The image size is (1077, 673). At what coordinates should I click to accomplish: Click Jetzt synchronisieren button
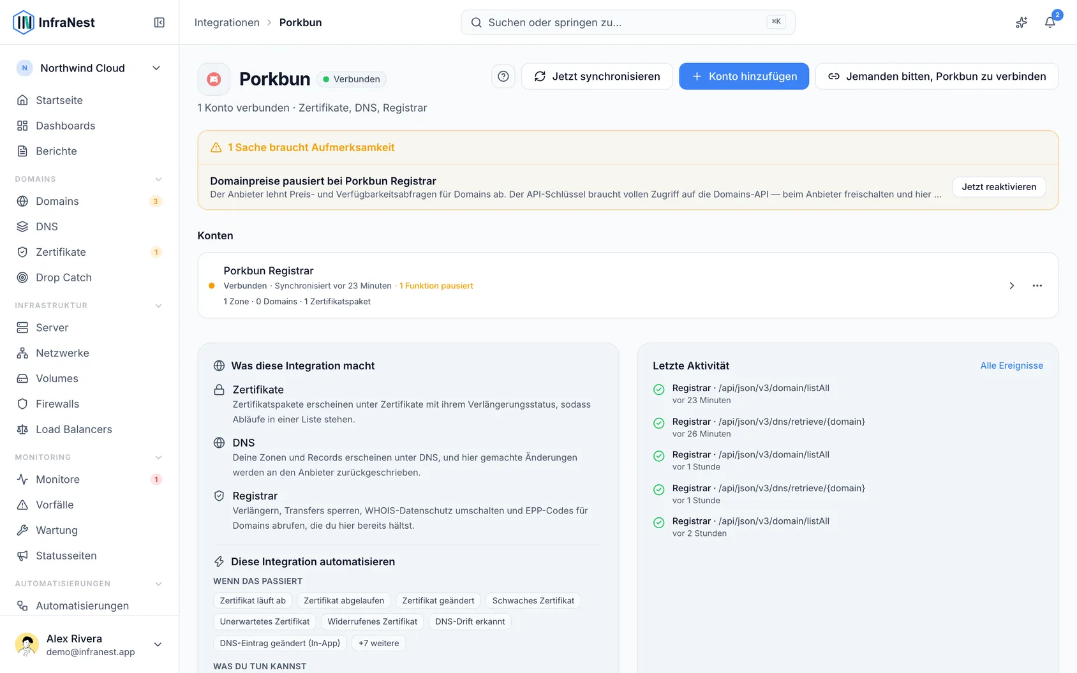coord(597,77)
